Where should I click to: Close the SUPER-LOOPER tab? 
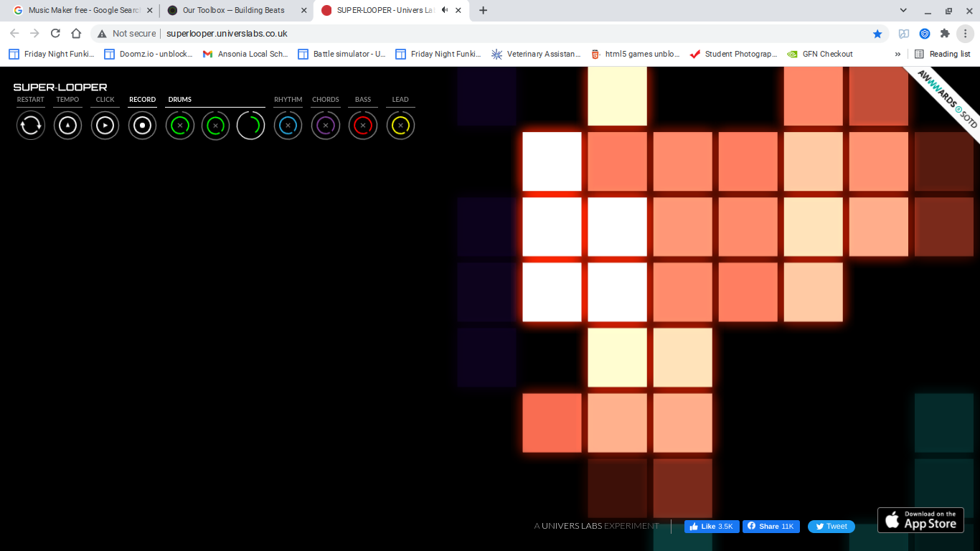(459, 11)
